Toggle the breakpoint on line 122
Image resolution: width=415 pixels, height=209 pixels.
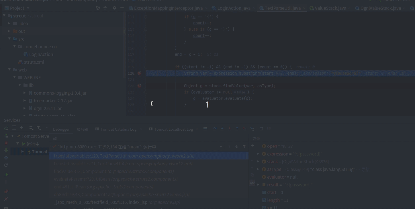point(139,86)
